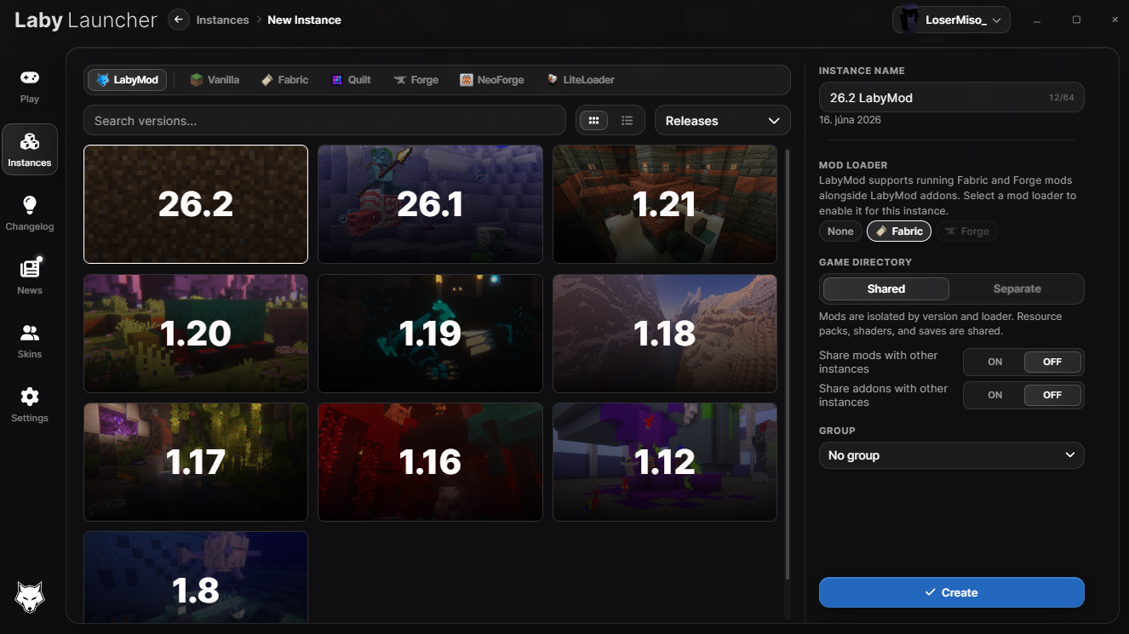Select the LiteLoader tab
Image resolution: width=1129 pixels, height=634 pixels.
pos(581,80)
